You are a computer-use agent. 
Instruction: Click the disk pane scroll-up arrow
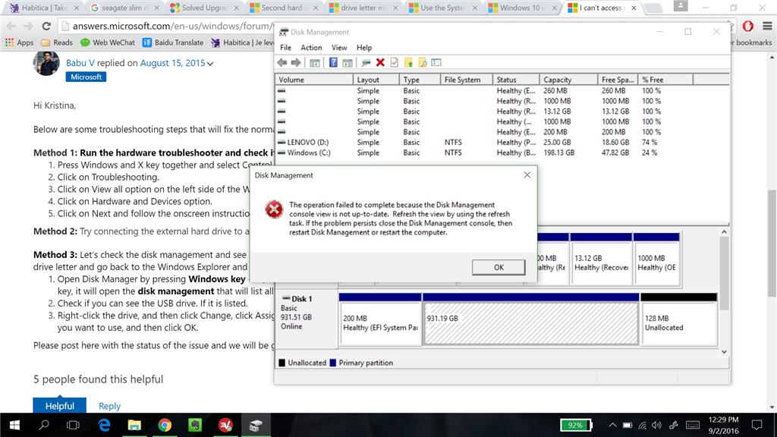[x=724, y=232]
